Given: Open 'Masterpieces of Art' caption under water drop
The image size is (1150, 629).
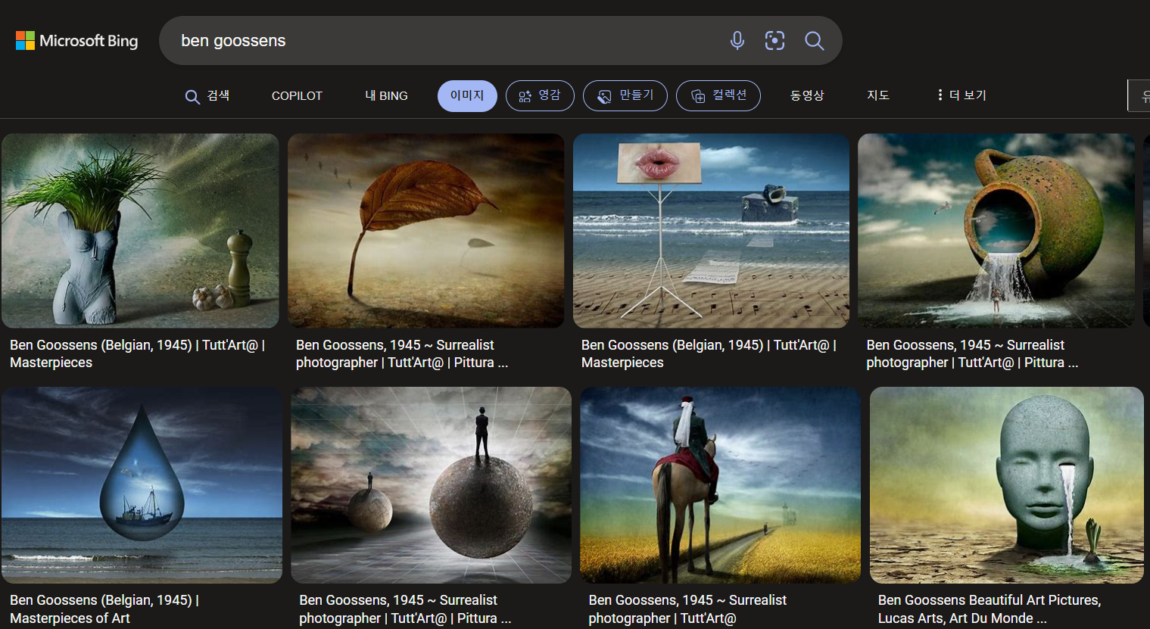Looking at the screenshot, I should (x=104, y=609).
